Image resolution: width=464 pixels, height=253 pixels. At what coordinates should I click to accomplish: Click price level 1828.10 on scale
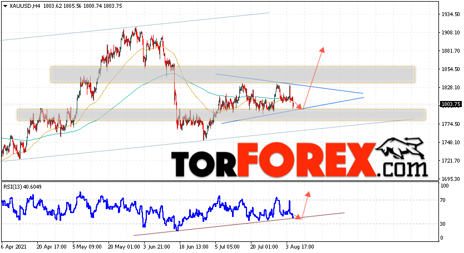[x=451, y=88]
